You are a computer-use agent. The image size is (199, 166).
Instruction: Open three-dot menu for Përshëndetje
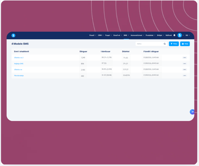tap(185, 76)
